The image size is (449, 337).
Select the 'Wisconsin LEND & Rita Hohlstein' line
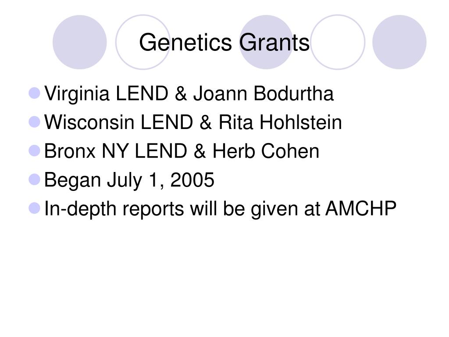pos(193,123)
